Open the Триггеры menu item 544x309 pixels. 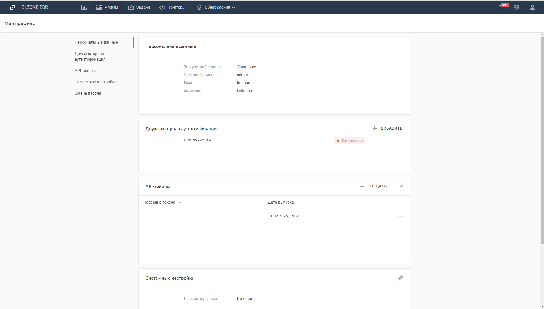click(173, 7)
